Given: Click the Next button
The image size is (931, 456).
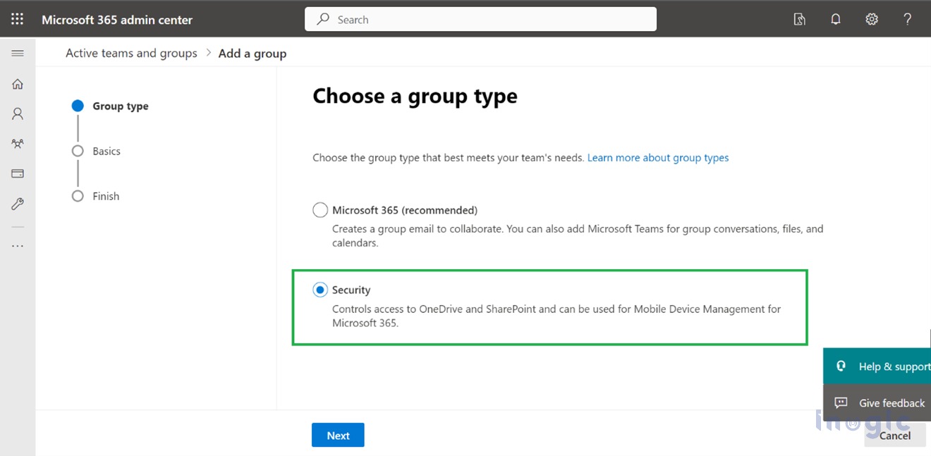Looking at the screenshot, I should pos(338,435).
